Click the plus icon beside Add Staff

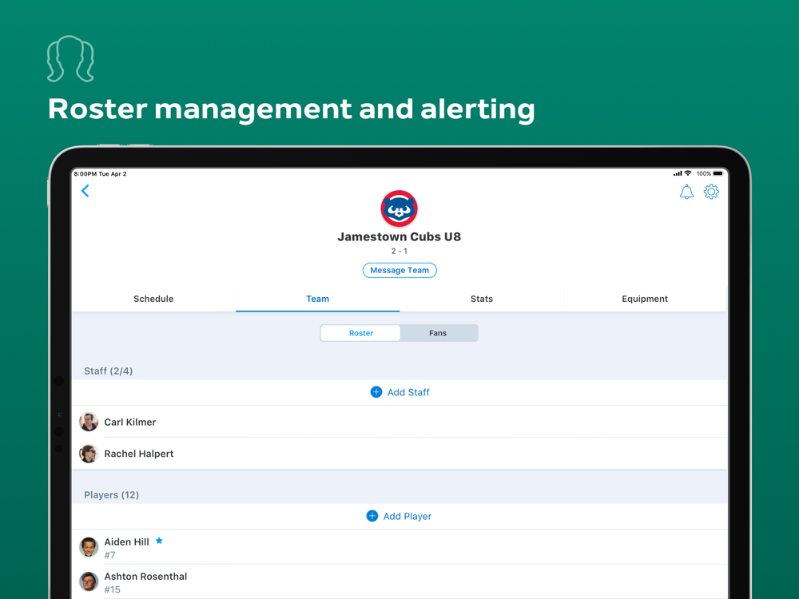pyautogui.click(x=376, y=392)
